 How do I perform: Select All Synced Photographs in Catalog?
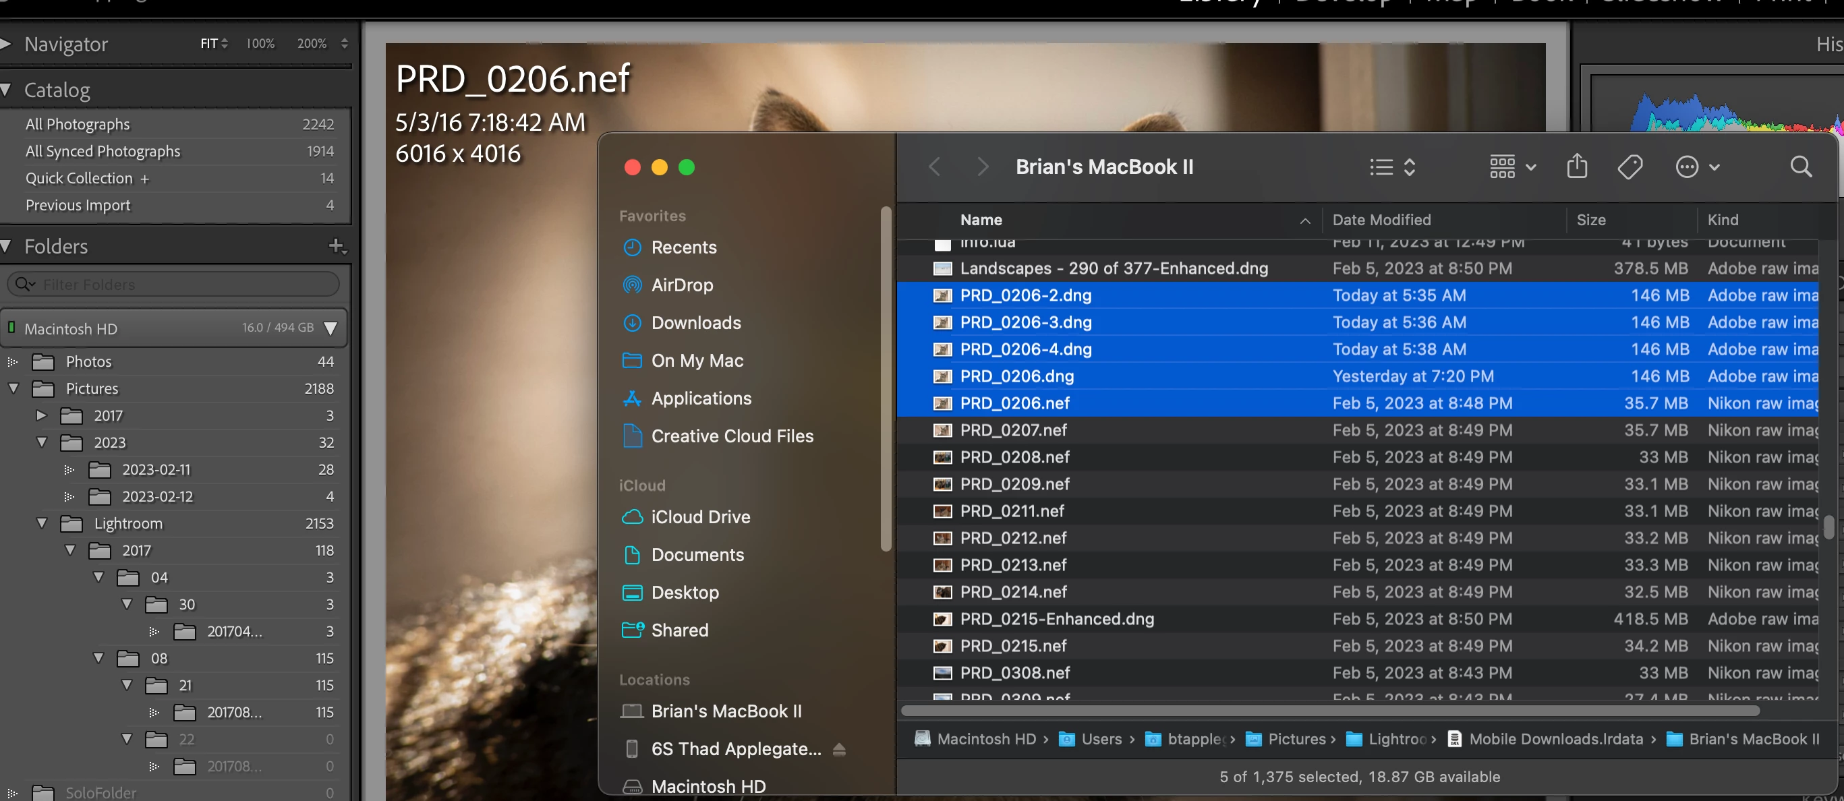(x=103, y=151)
